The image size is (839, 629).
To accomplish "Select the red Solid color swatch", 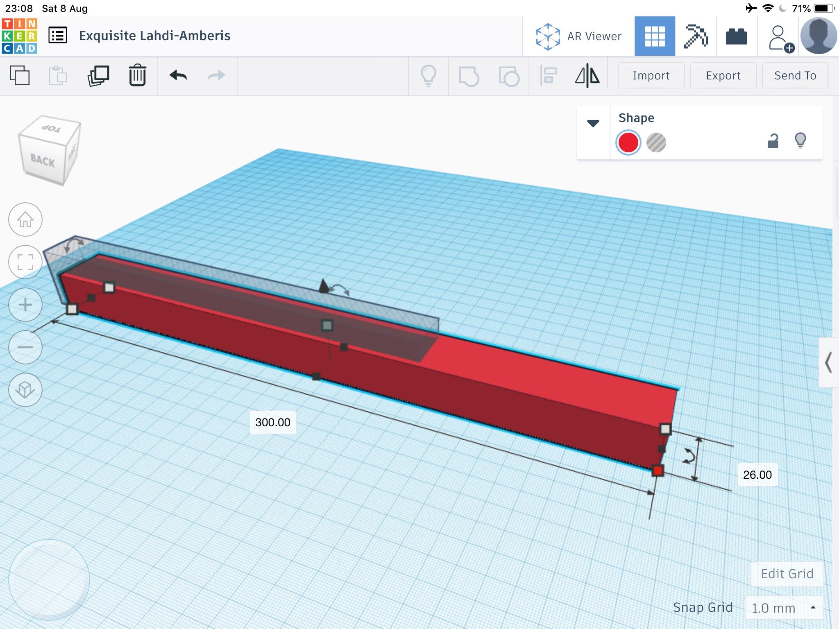I will [628, 143].
